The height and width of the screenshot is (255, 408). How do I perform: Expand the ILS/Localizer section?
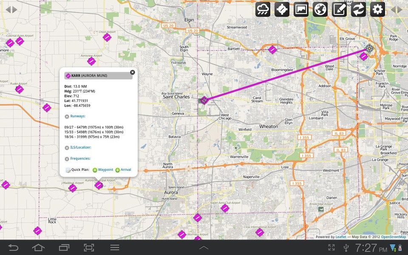click(x=78, y=147)
